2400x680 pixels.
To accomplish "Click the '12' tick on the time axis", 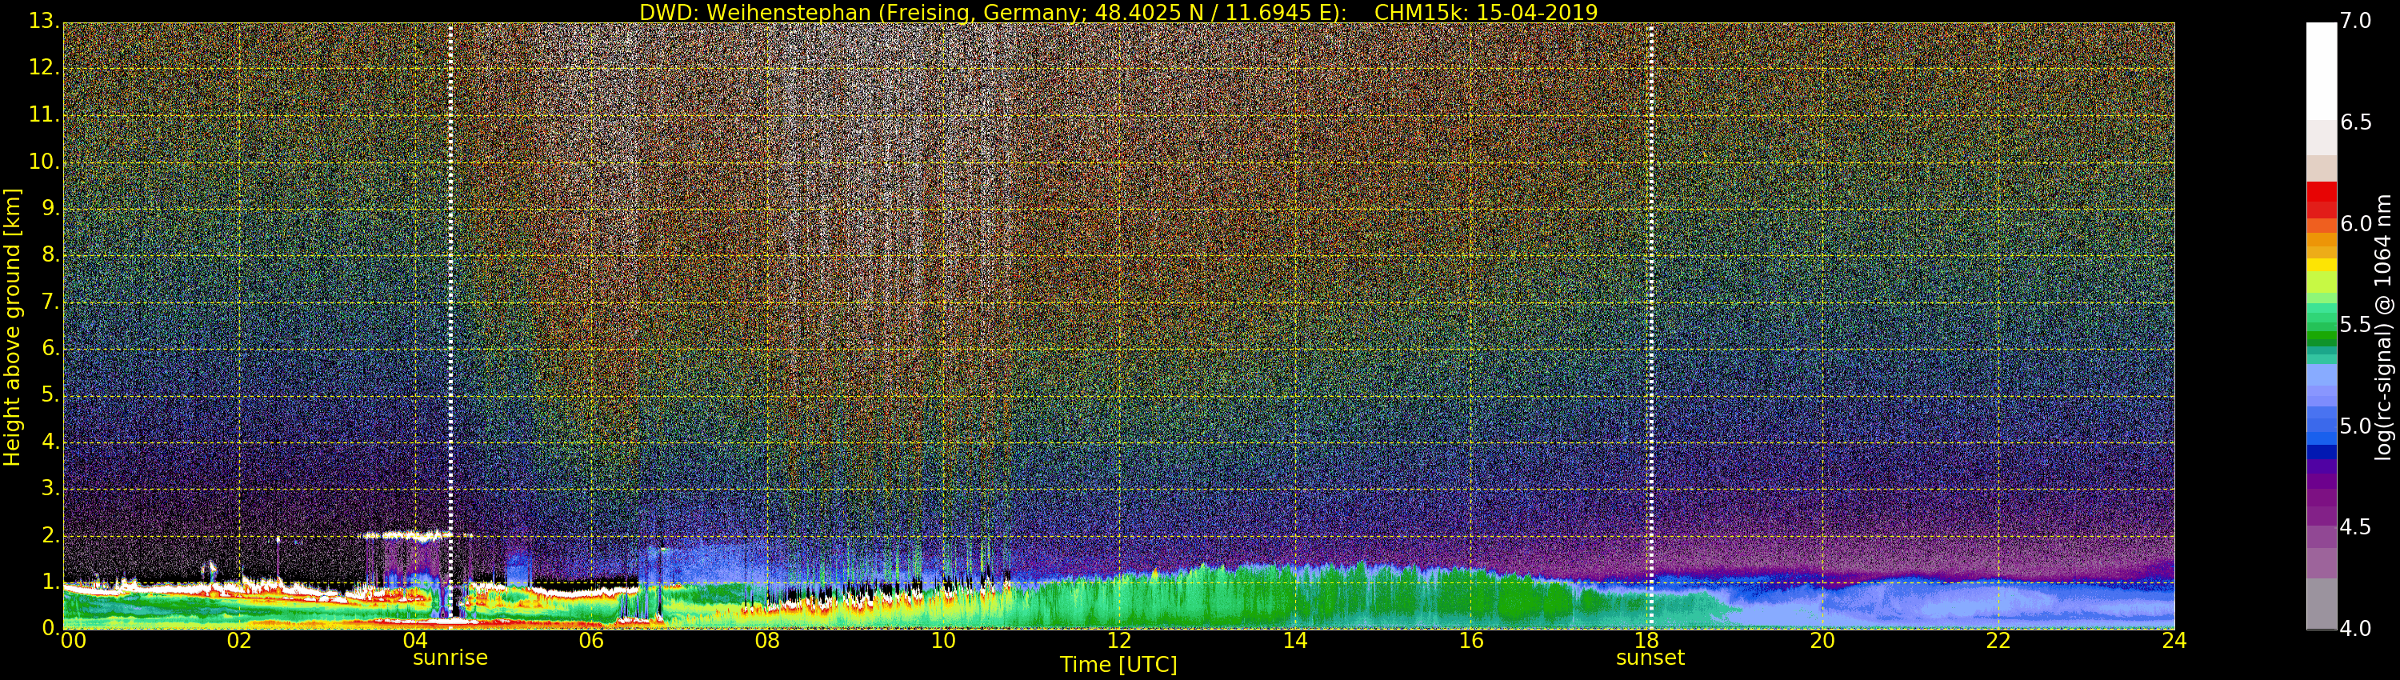I will click(1119, 641).
